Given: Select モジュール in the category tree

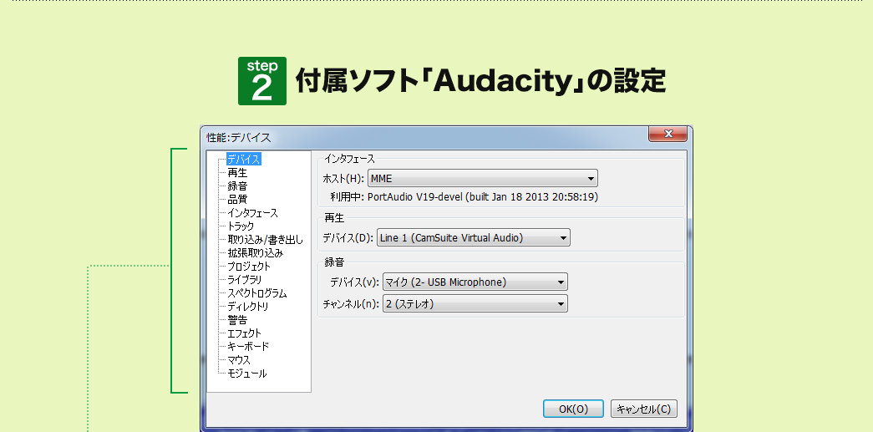Looking at the screenshot, I should (246, 373).
